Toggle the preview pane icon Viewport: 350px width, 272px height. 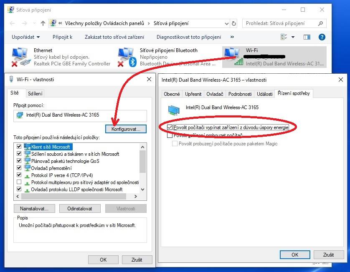(x=307, y=37)
